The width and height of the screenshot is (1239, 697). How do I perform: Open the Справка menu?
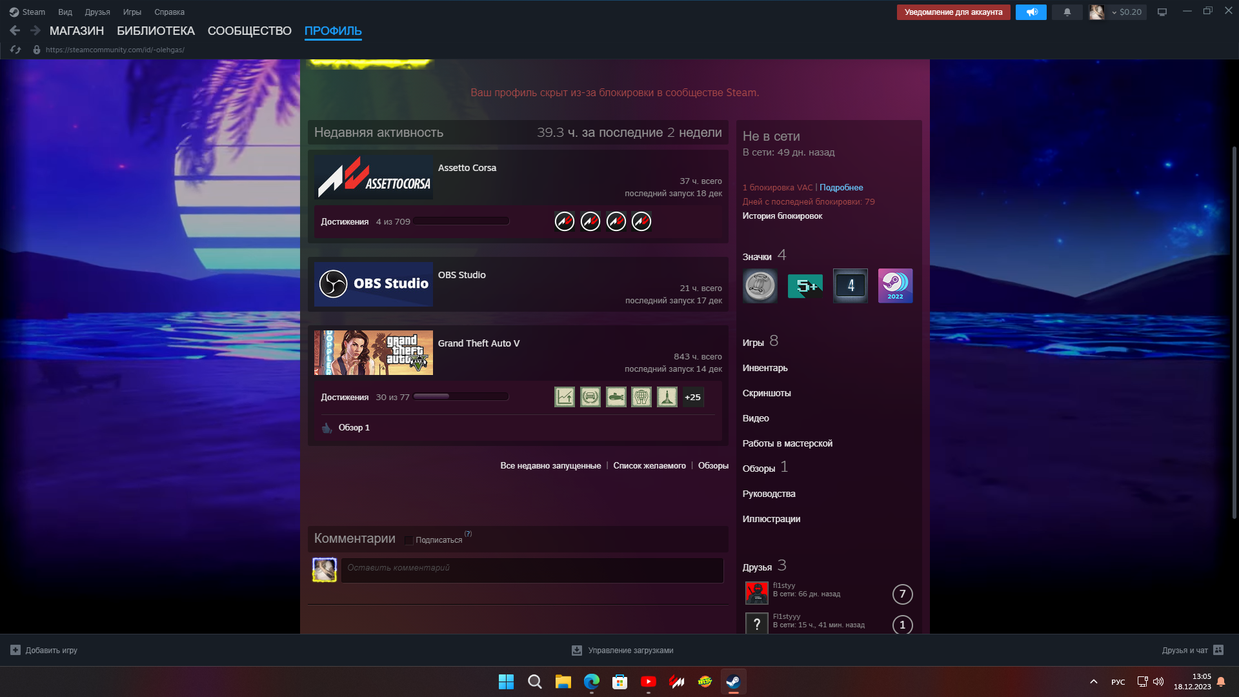coord(169,12)
